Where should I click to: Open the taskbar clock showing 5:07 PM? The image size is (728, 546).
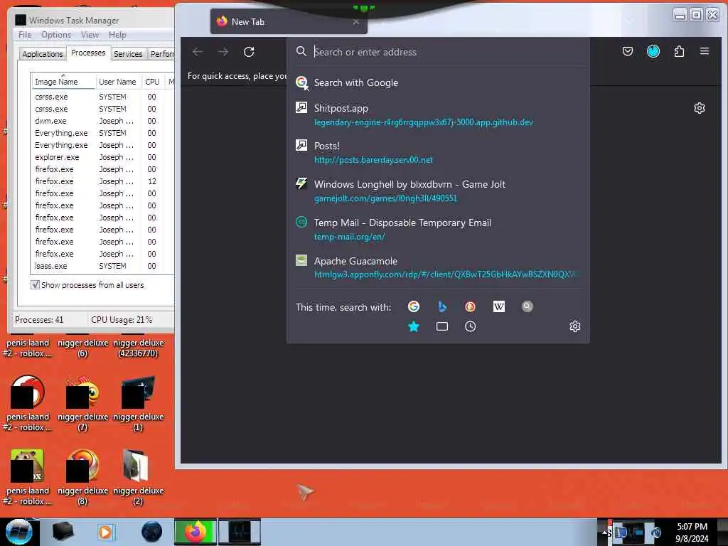692,532
